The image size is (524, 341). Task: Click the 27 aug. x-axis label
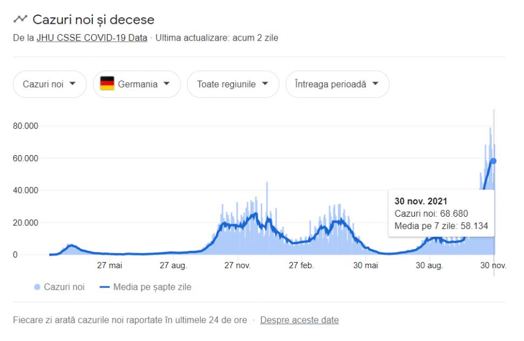pyautogui.click(x=173, y=265)
